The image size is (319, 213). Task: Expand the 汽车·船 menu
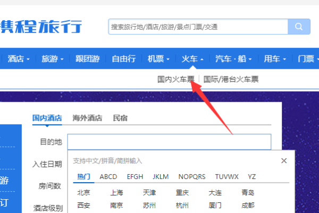pyautogui.click(x=233, y=59)
